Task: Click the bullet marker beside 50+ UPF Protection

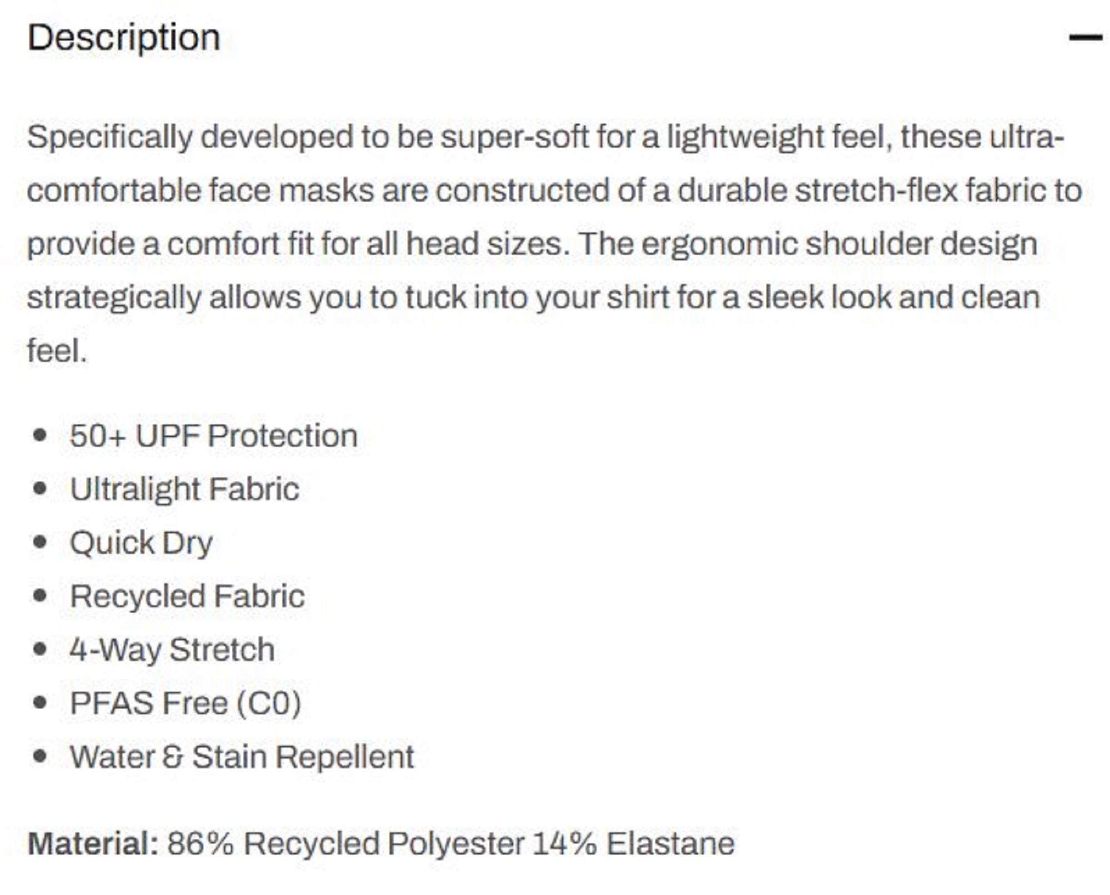Action: tap(41, 434)
